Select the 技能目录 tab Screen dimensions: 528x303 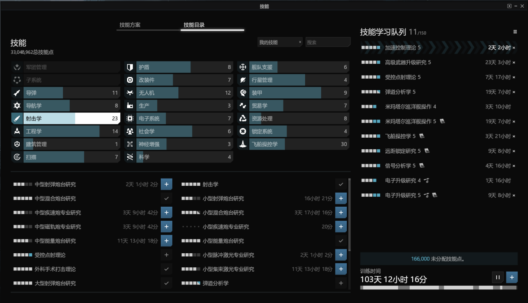tap(194, 25)
